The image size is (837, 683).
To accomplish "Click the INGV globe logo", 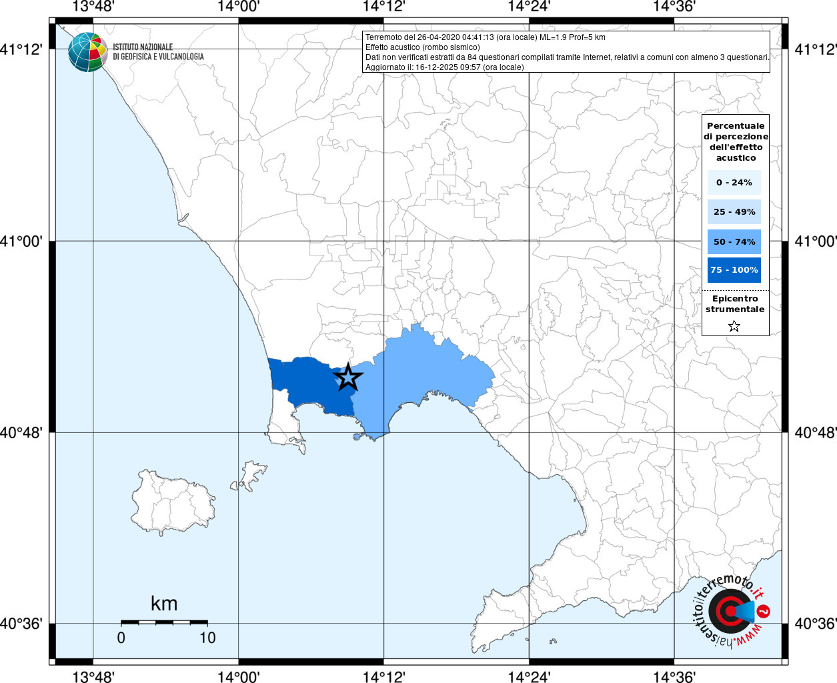I will coord(87,52).
